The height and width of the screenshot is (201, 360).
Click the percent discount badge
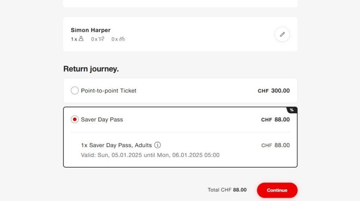[x=292, y=110]
